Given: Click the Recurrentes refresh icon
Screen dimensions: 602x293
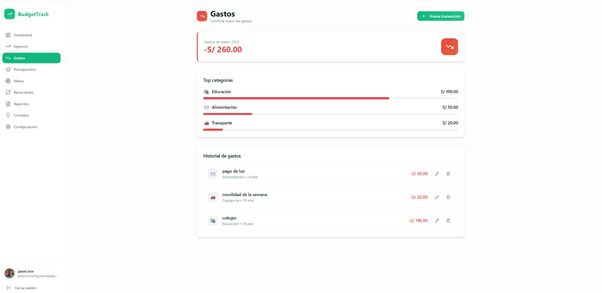Looking at the screenshot, I should pos(8,92).
